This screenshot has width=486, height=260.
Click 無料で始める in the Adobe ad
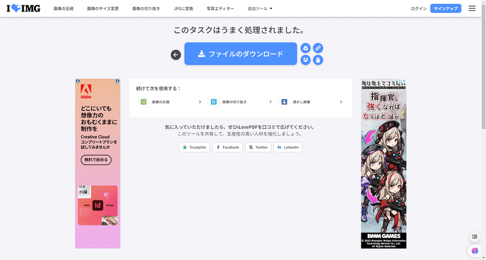(x=96, y=160)
